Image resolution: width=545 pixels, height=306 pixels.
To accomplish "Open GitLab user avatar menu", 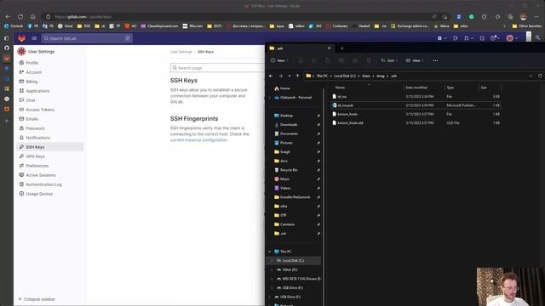I will tap(512, 38).
